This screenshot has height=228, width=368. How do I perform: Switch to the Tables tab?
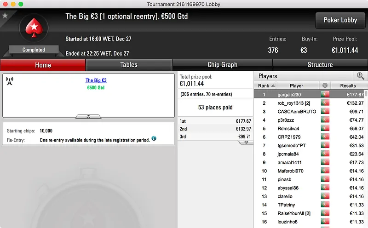tap(129, 65)
